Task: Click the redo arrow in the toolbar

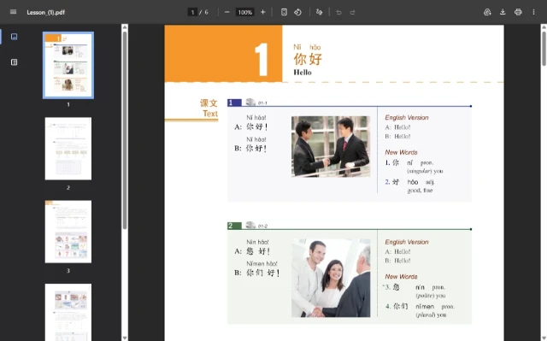Action: pos(352,13)
